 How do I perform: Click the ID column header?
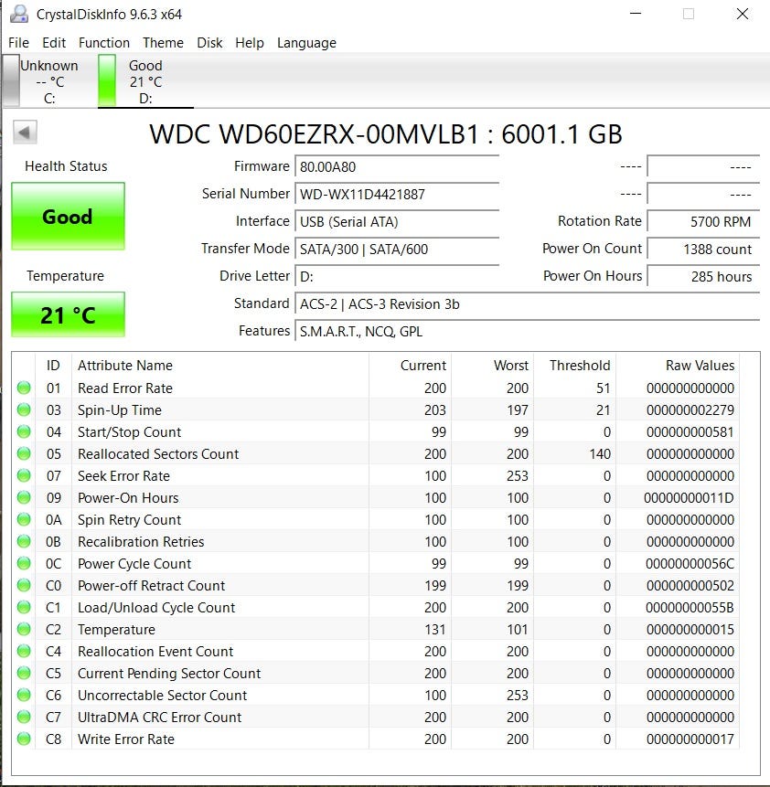pos(53,366)
